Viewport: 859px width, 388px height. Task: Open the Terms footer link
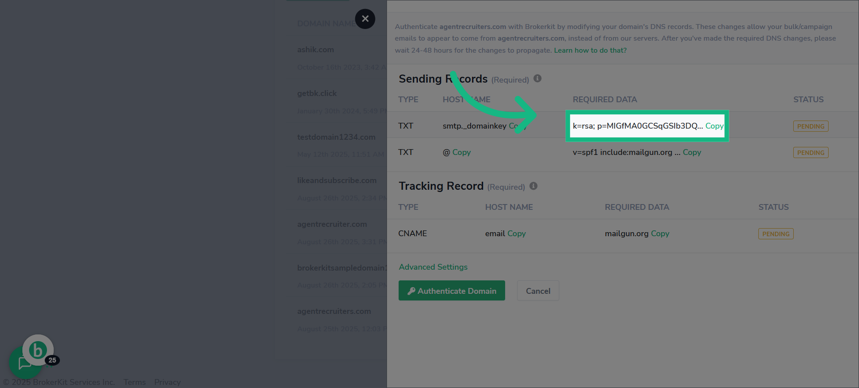coord(135,382)
